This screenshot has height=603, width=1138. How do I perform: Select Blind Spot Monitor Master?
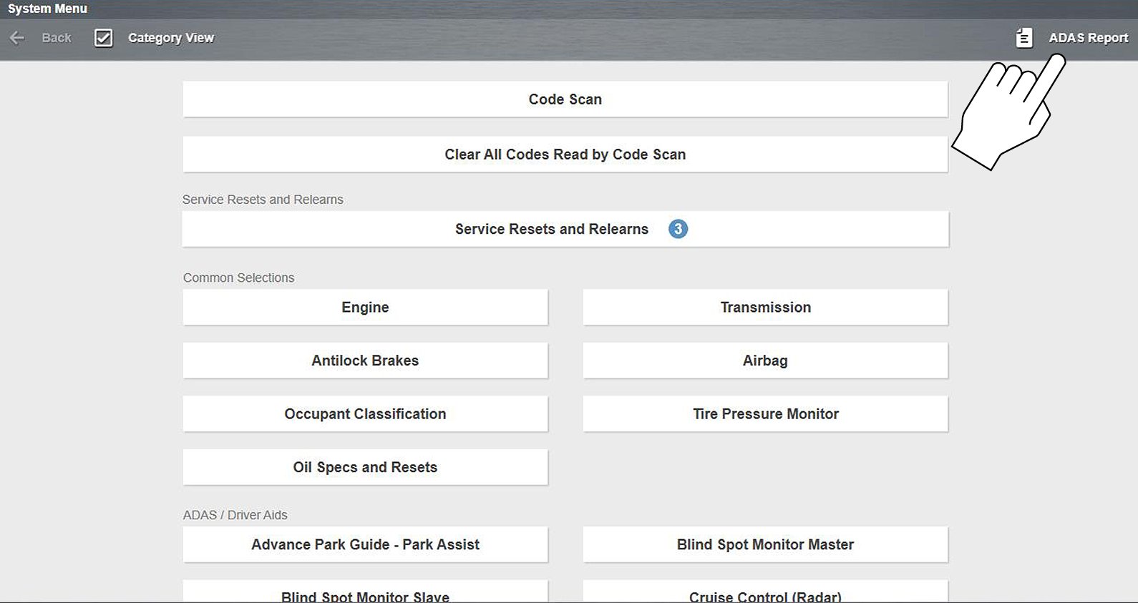click(x=765, y=544)
